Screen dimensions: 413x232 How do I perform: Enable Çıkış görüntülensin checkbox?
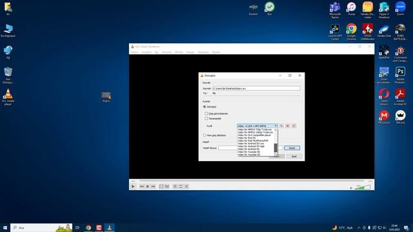(x=206, y=113)
